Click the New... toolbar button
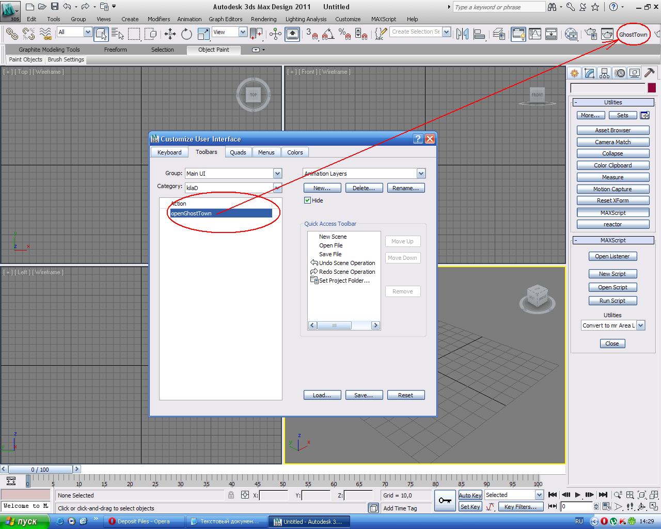This screenshot has height=529, width=661. click(322, 188)
